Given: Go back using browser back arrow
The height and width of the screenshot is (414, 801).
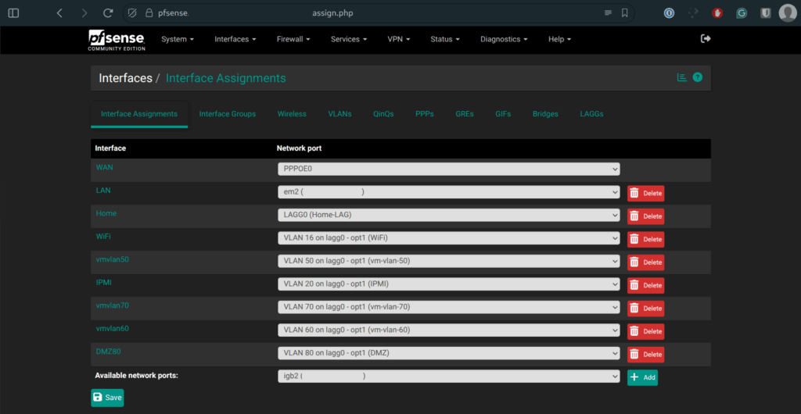Looking at the screenshot, I should 59,13.
